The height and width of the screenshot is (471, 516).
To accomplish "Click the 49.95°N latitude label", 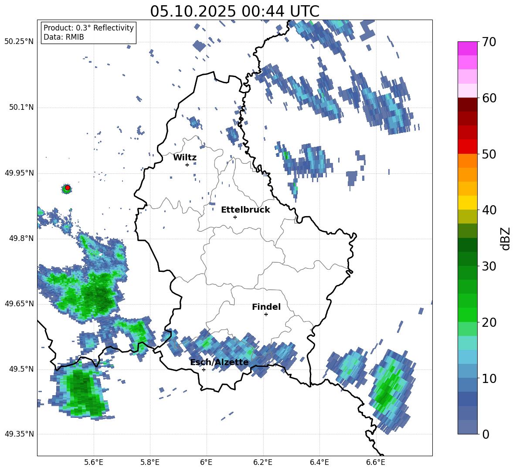I will [19, 173].
